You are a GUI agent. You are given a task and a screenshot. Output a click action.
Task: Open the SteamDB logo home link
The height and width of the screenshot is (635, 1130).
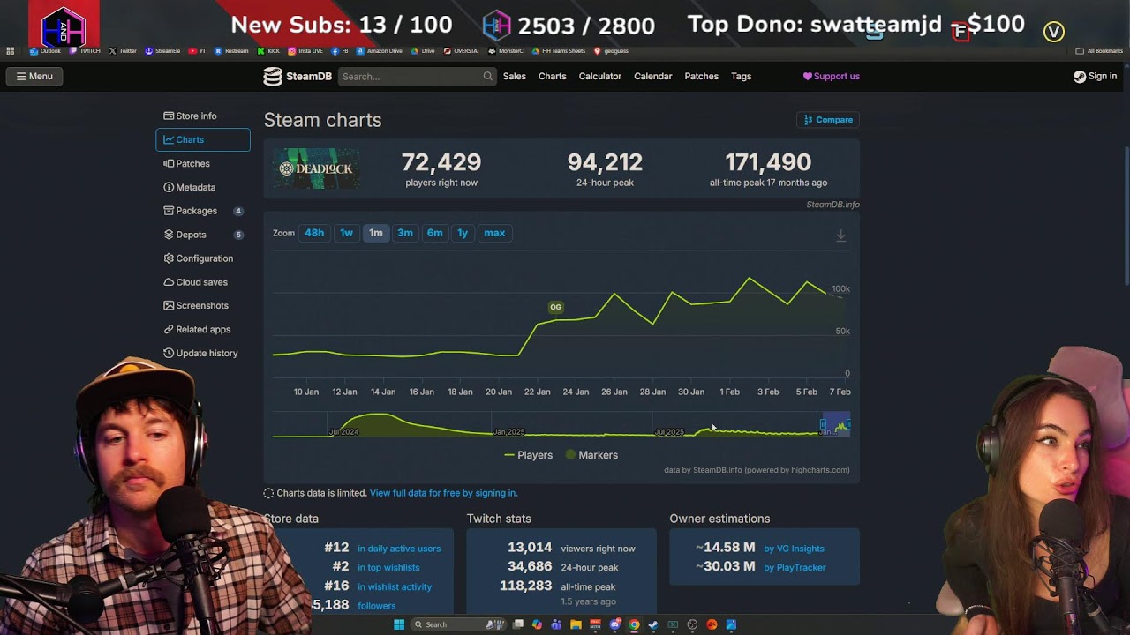point(298,77)
